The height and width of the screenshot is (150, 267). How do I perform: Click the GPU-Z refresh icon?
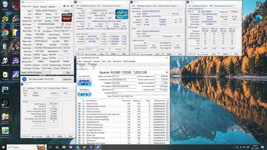(x=68, y=6)
